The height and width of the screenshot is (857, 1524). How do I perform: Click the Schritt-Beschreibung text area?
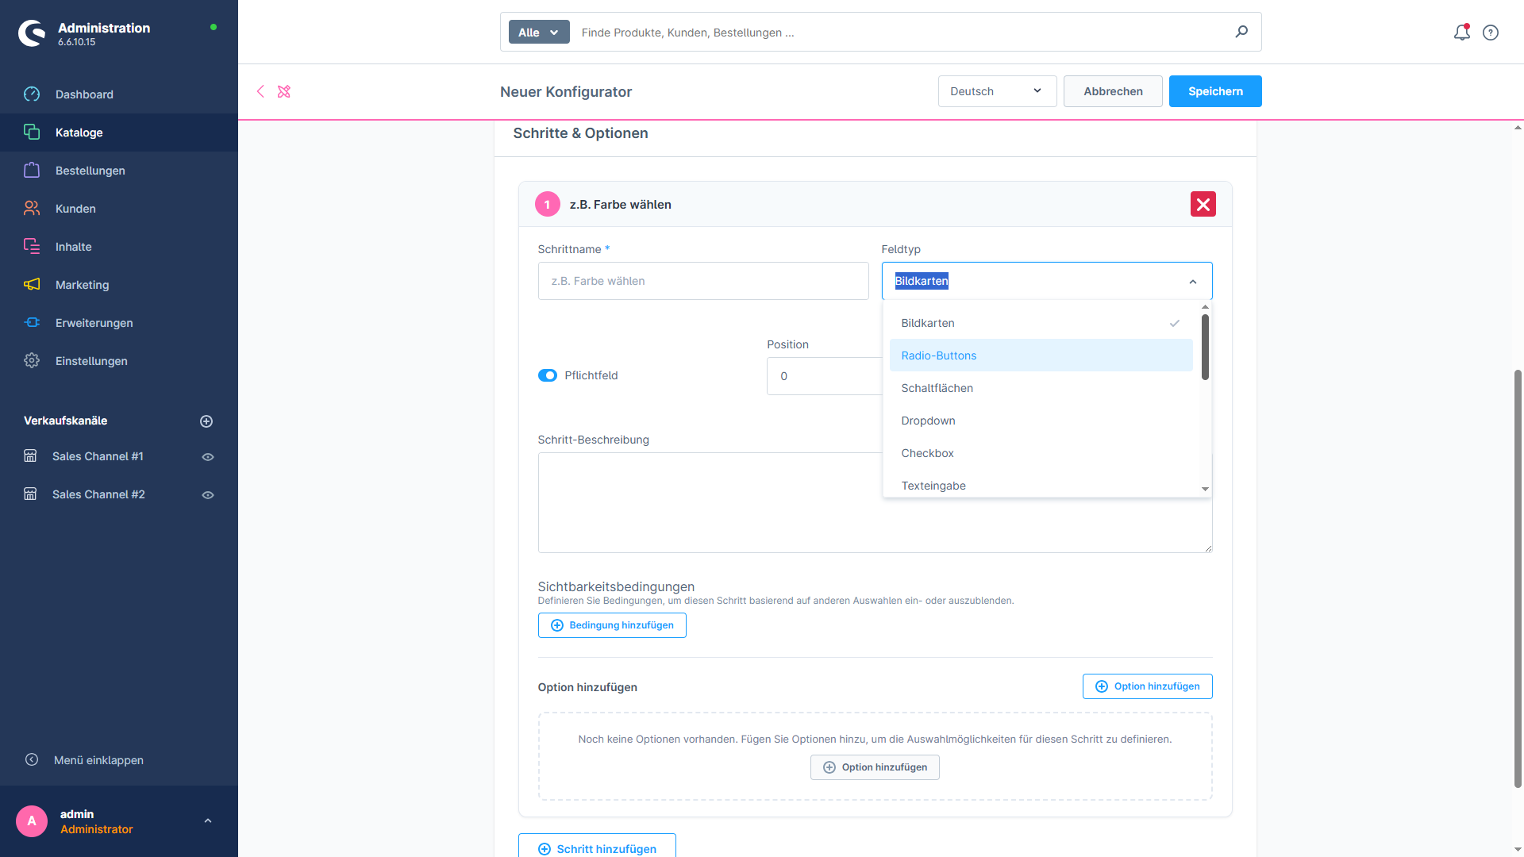tap(875, 502)
